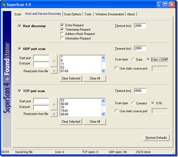
Task: Click the UDP port list scrollbar thumb
Action: [103, 61]
